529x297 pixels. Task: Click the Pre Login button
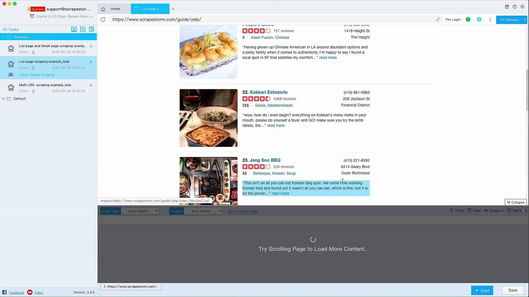coord(453,19)
